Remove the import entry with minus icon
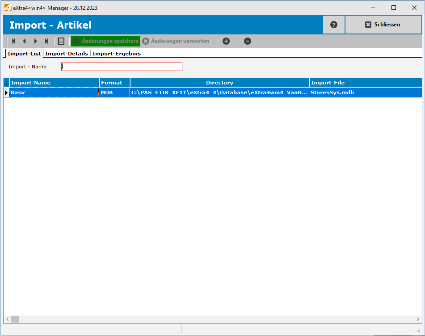 point(247,41)
